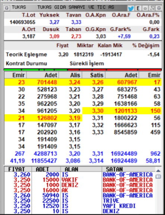Click G.Fark% value +7,59
Image resolution: width=165 pixels, height=215 pixels.
(x=124, y=37)
